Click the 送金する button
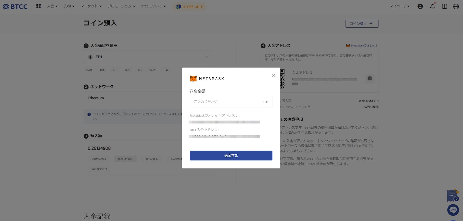The width and height of the screenshot is (463, 221). click(x=231, y=156)
